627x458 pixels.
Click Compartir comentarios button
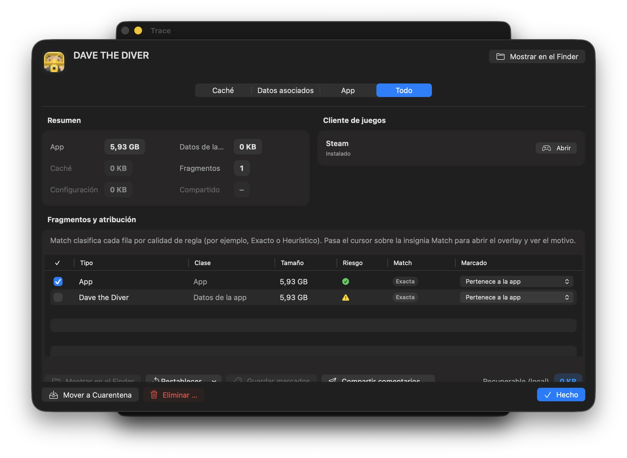(378, 378)
